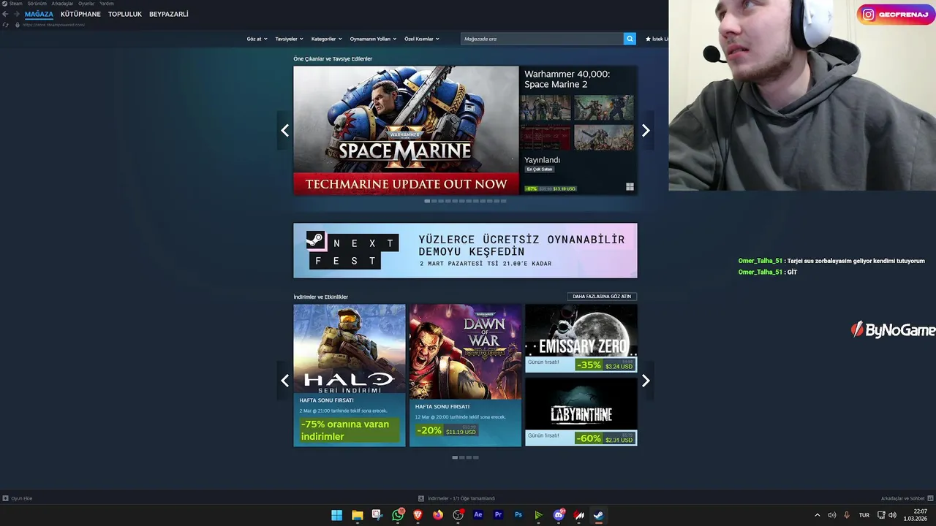The height and width of the screenshot is (526, 936).
Task: Click the TUR keyboard language indicator
Action: pyautogui.click(x=864, y=515)
